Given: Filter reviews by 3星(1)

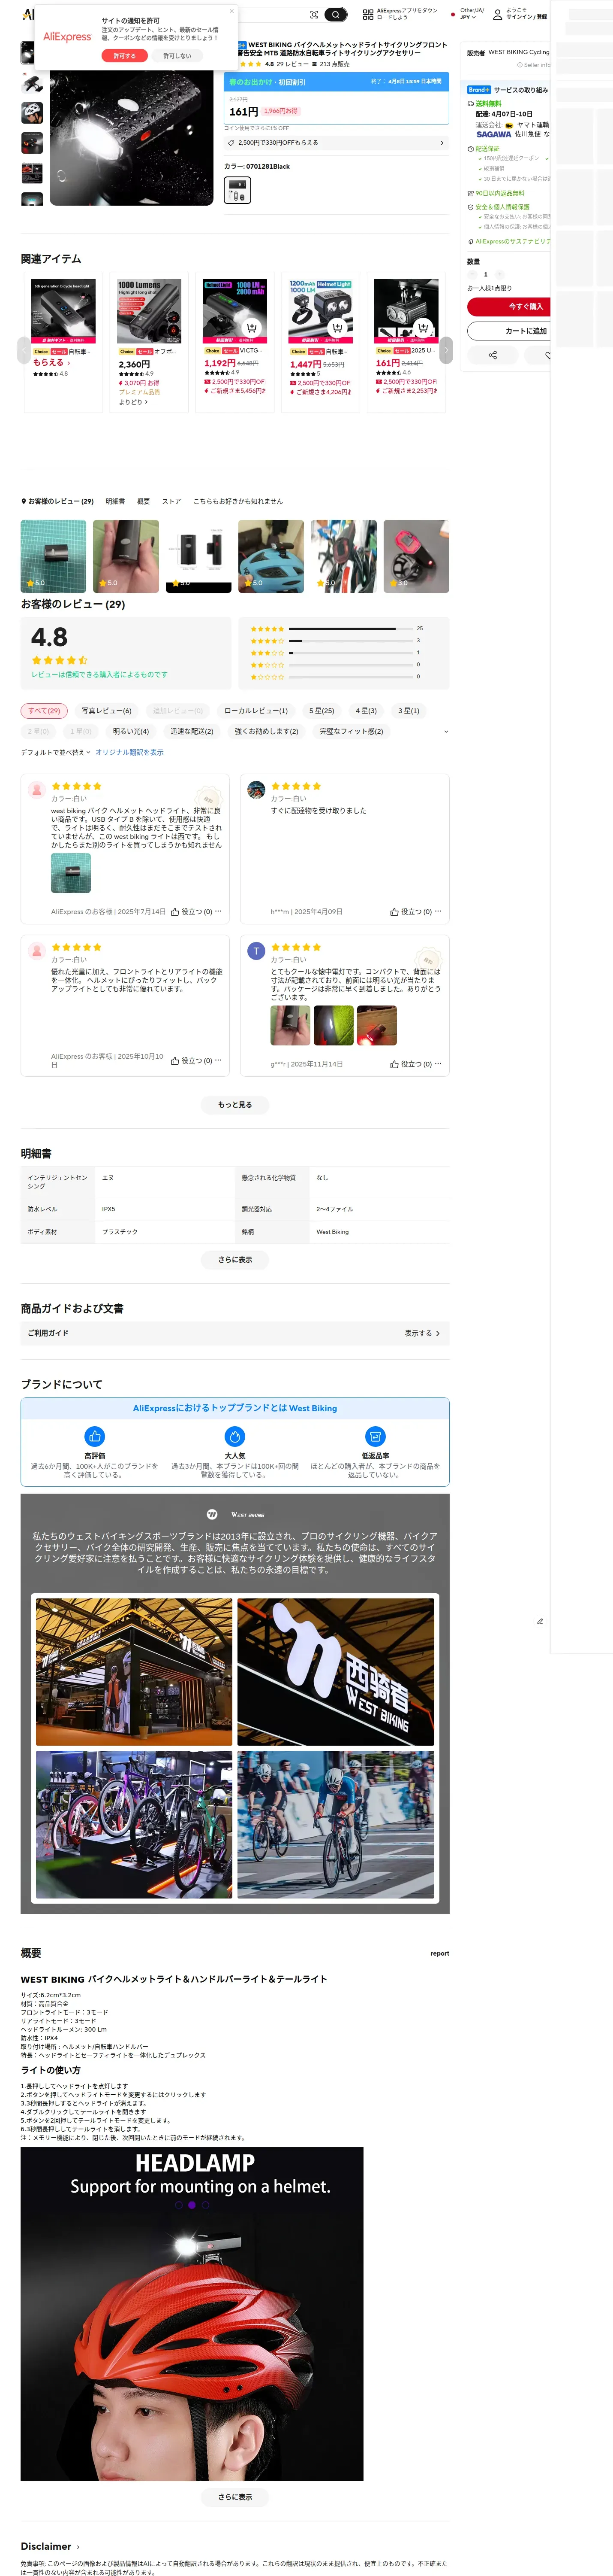Looking at the screenshot, I should pyautogui.click(x=409, y=711).
